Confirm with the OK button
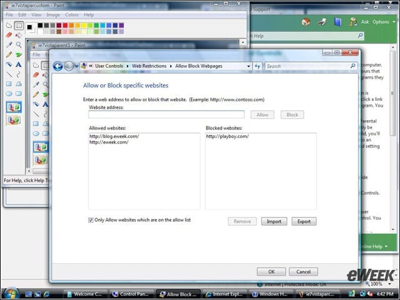The height and width of the screenshot is (300, 400). [x=271, y=272]
